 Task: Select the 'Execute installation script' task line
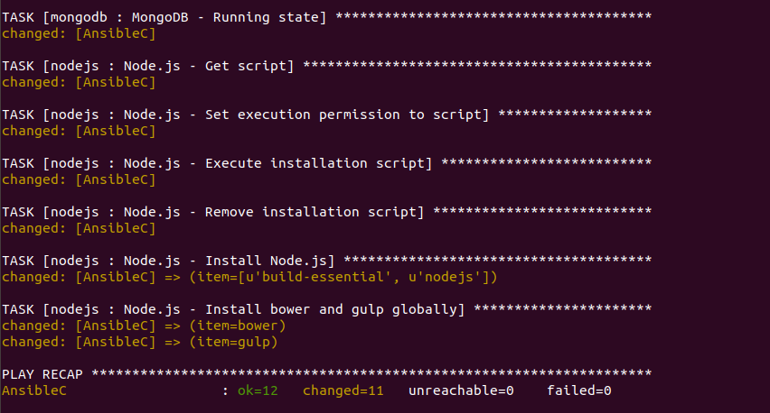[326, 163]
